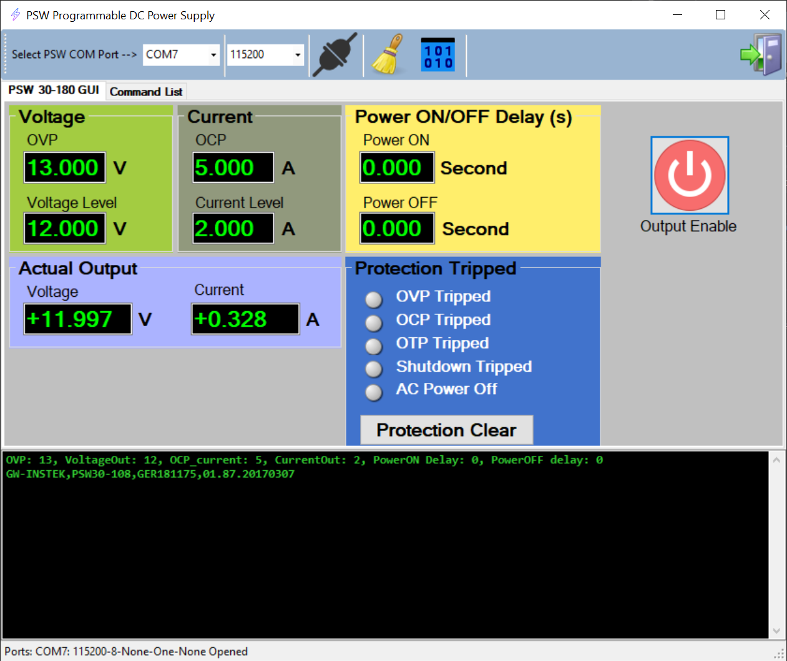
Task: Click the log scrollbar down arrow
Action: (776, 630)
